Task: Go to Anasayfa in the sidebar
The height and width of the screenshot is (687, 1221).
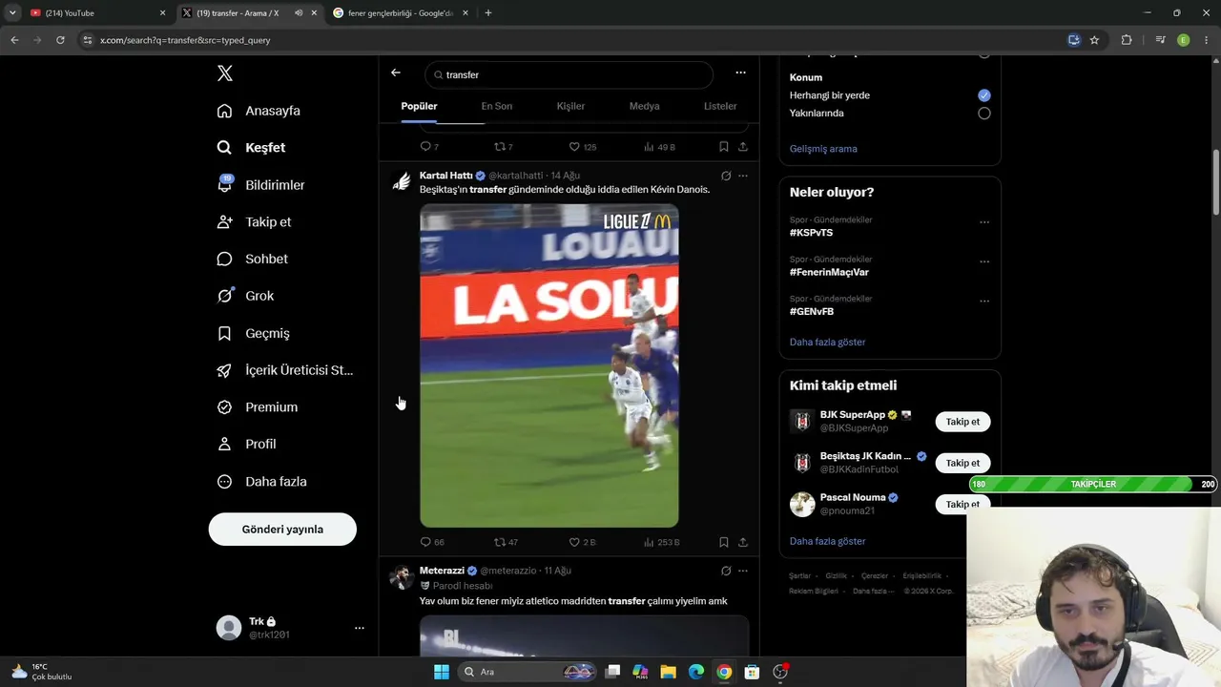Action: 259,111
